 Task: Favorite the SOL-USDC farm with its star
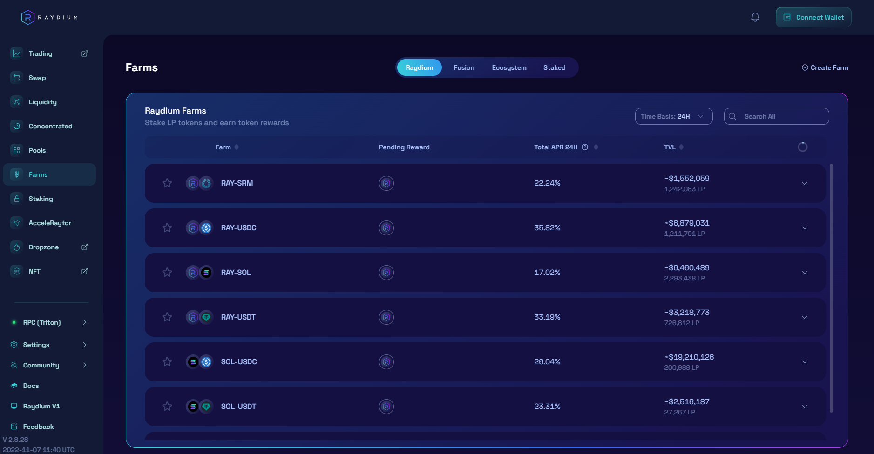coord(167,362)
